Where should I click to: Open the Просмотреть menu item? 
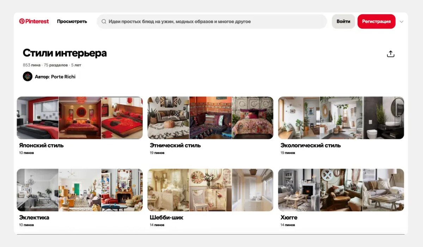tap(72, 22)
